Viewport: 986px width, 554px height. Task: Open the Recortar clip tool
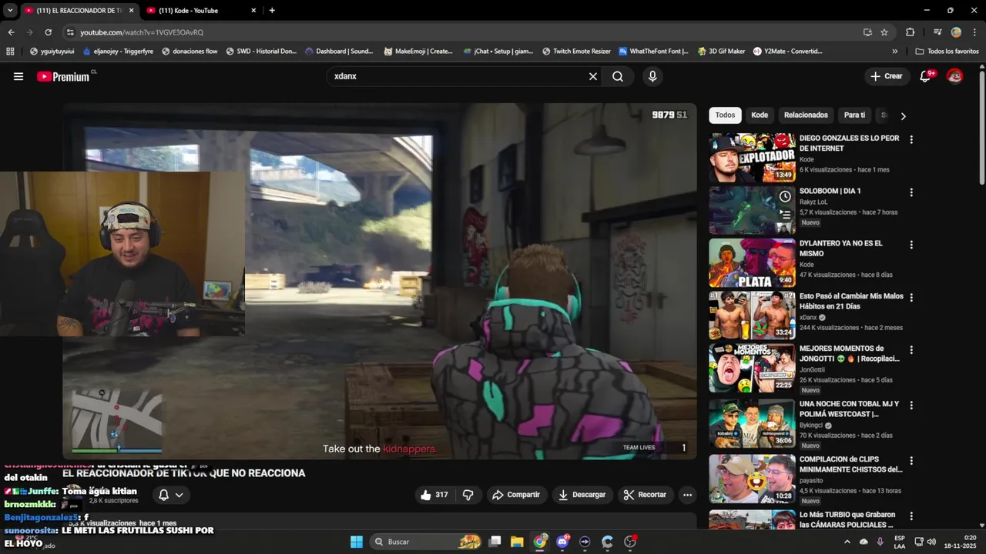tap(645, 495)
